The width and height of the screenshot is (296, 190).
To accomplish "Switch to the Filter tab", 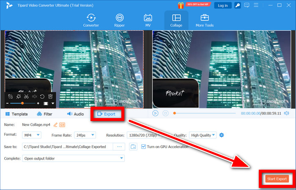I will [x=45, y=114].
